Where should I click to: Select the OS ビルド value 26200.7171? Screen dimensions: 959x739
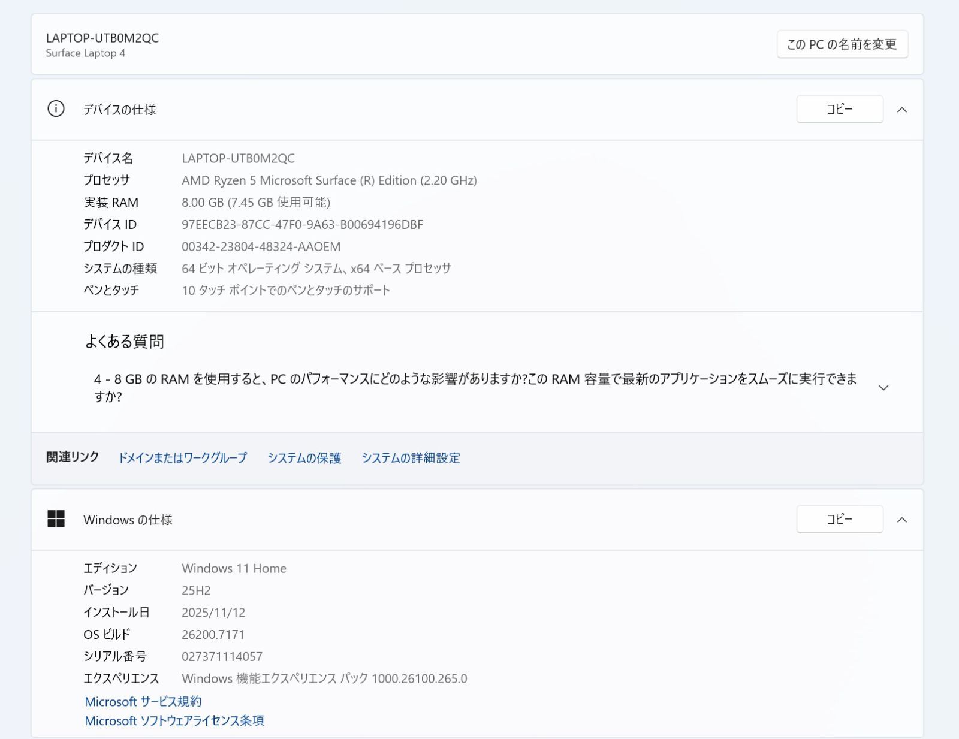click(214, 634)
